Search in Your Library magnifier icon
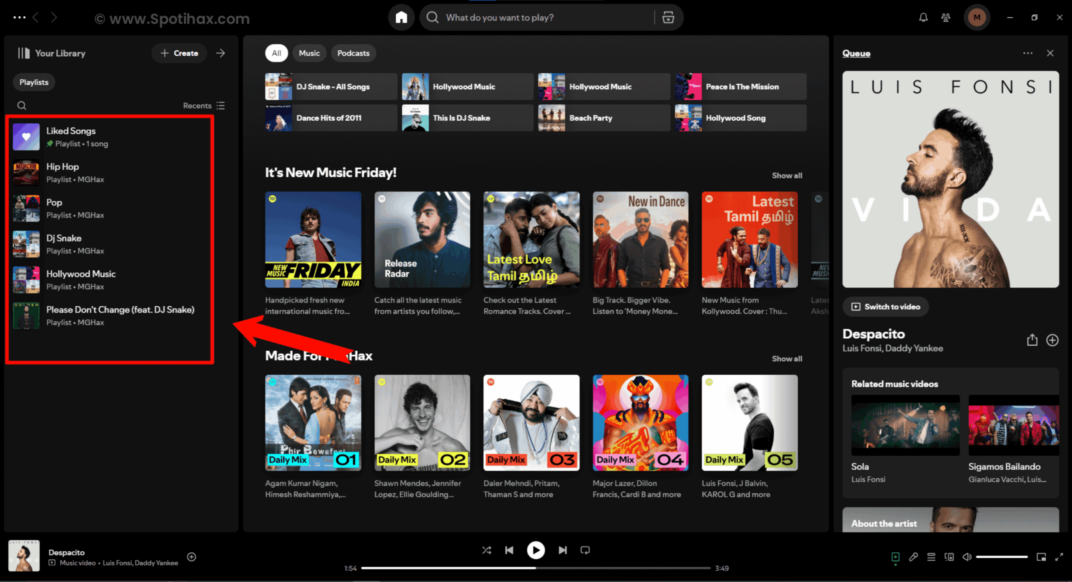1072x582 pixels. [22, 106]
